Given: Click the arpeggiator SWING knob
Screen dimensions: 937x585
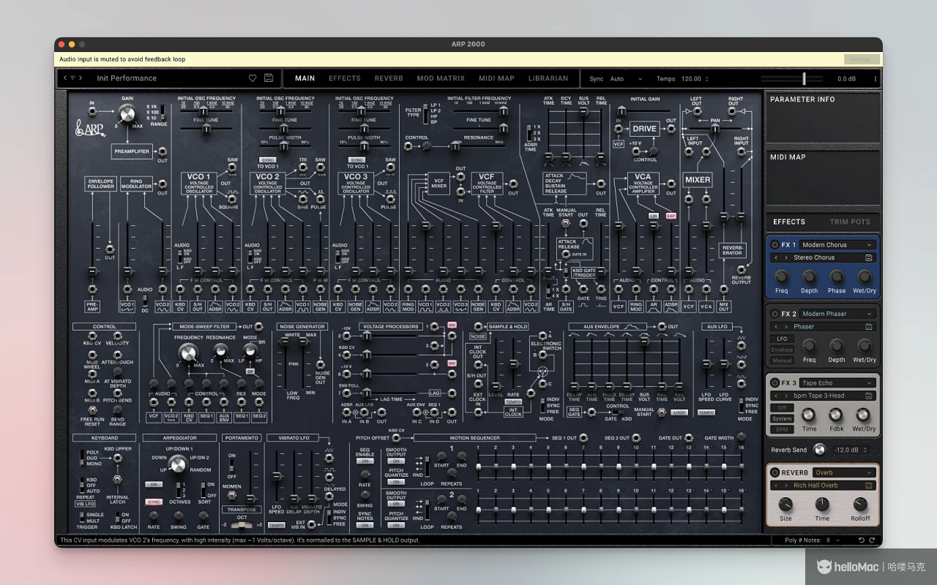Looking at the screenshot, I should 179,516.
